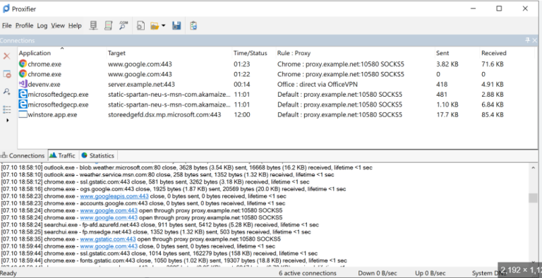Sort by the Sent column header

(442, 53)
